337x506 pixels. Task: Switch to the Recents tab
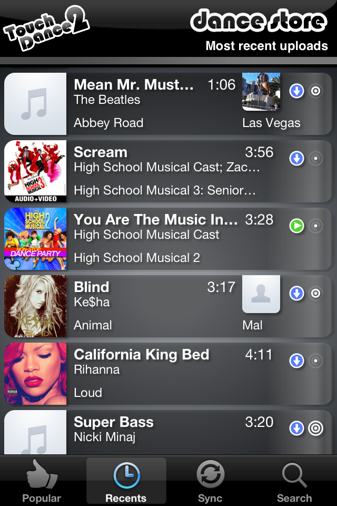[x=126, y=481]
